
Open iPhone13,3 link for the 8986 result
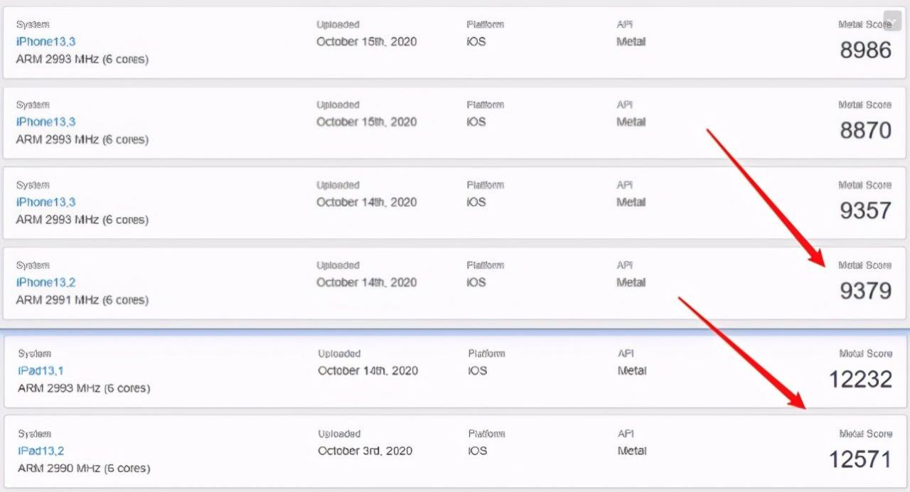tap(46, 41)
